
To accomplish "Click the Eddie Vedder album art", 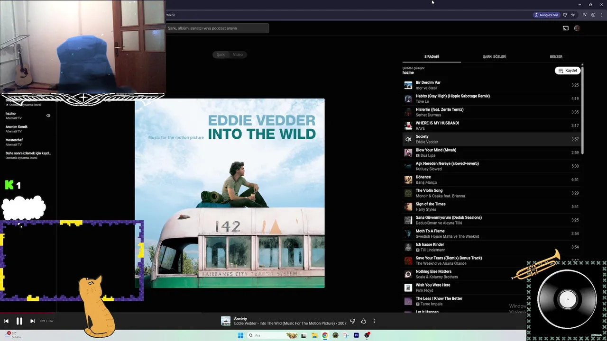I will [230, 193].
